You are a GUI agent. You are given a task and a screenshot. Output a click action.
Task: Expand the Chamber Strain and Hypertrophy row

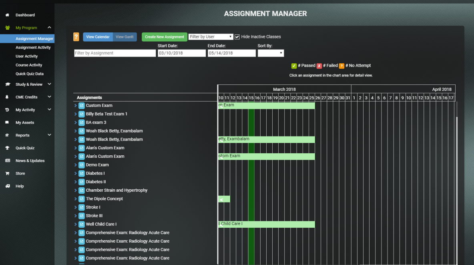tap(76, 191)
